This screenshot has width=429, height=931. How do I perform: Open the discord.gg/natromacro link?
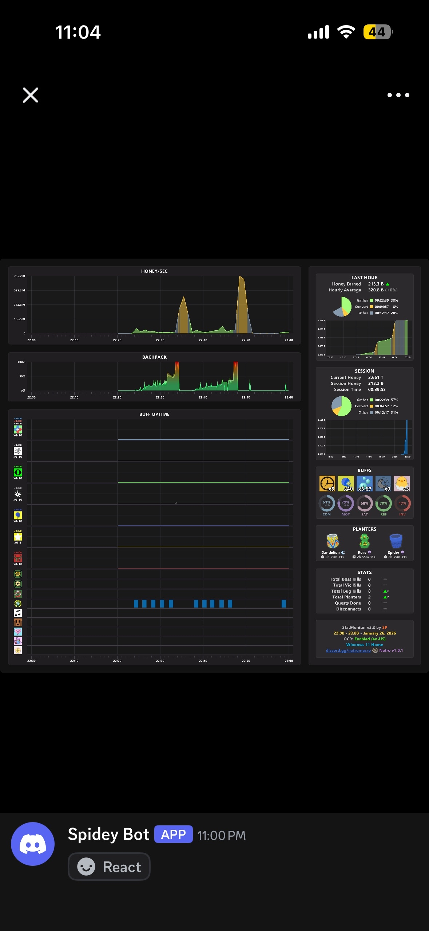tap(348, 651)
